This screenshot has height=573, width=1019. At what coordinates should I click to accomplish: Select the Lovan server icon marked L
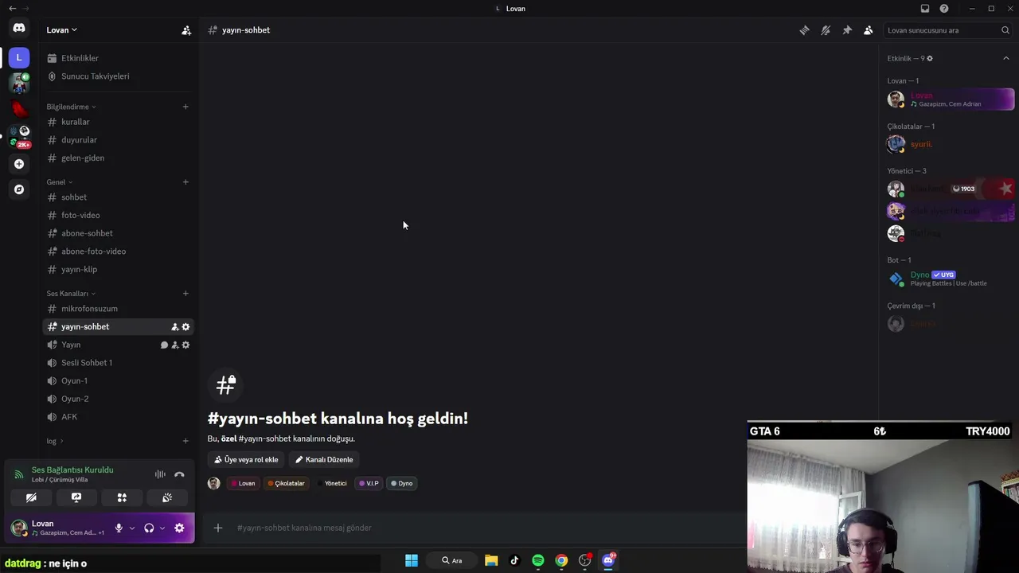(19, 57)
